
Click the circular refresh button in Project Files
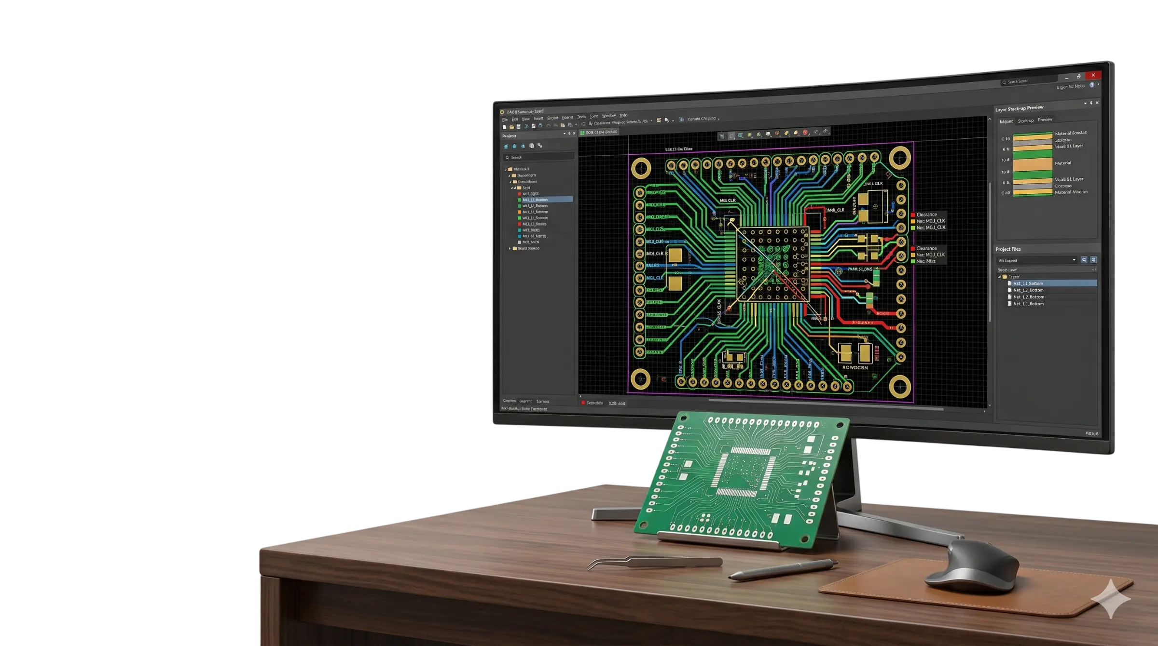1094,259
